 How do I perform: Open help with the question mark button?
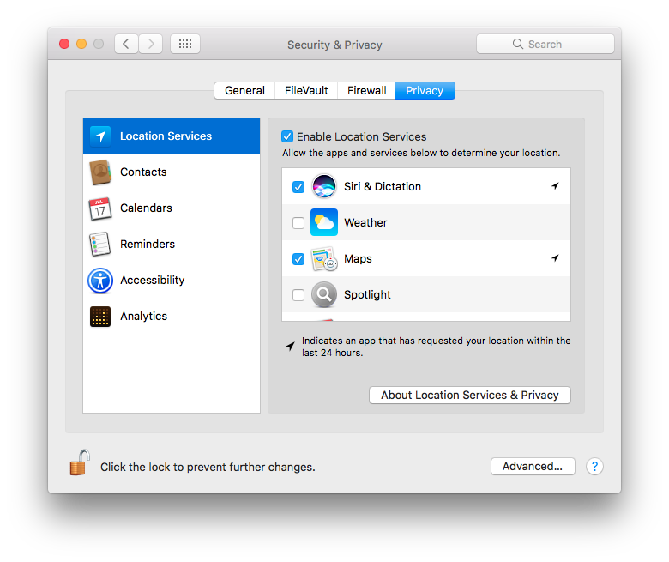tap(594, 467)
